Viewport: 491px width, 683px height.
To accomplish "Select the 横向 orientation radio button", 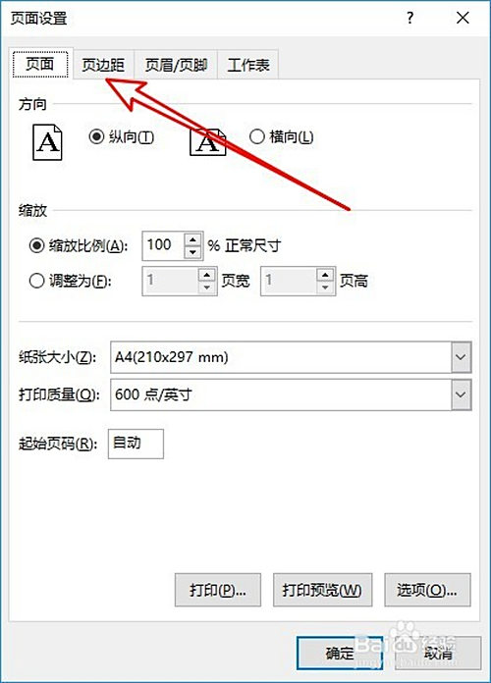I will [x=257, y=136].
